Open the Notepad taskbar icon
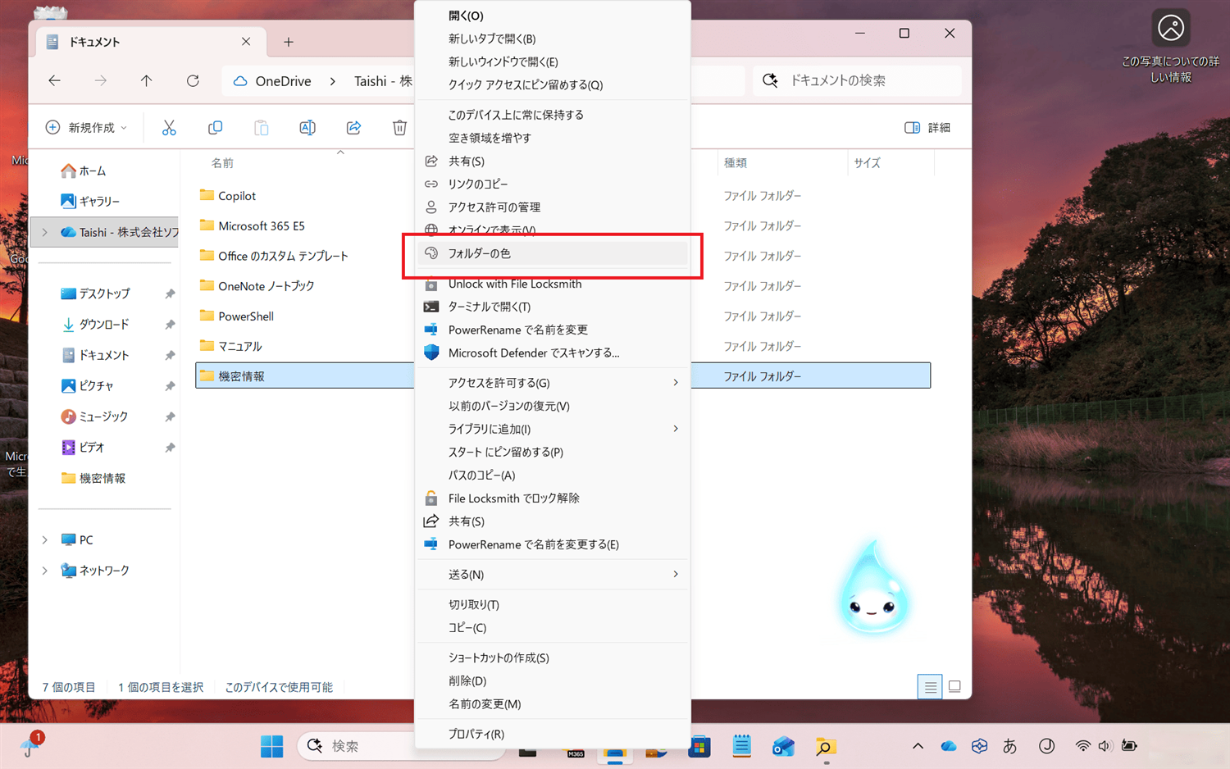This screenshot has height=769, width=1230. [741, 746]
